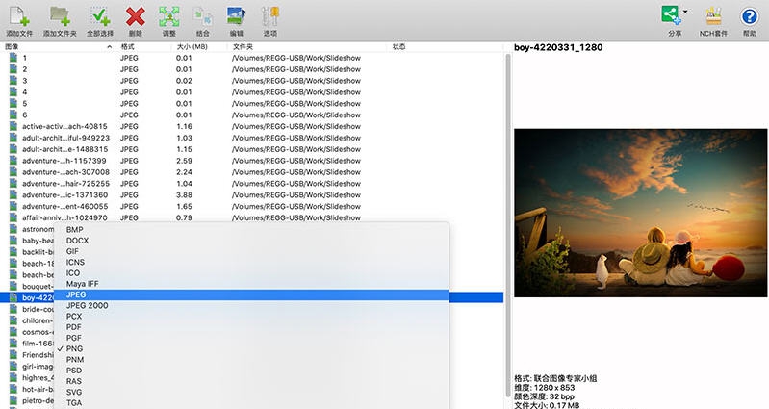Select ICNS in the format menu
769x409 pixels.
[251, 262]
